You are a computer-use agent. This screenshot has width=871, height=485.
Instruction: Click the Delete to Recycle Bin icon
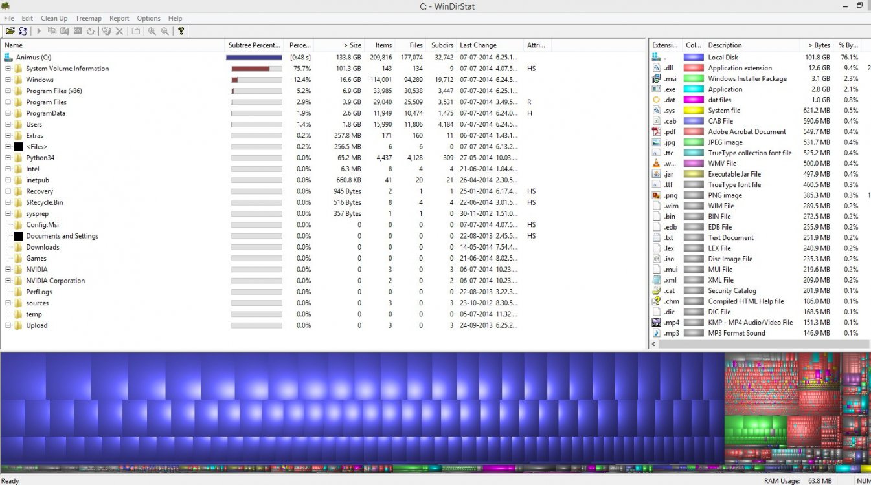107,31
